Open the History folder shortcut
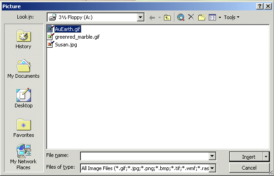This screenshot has width=274, height=176. coord(24,40)
